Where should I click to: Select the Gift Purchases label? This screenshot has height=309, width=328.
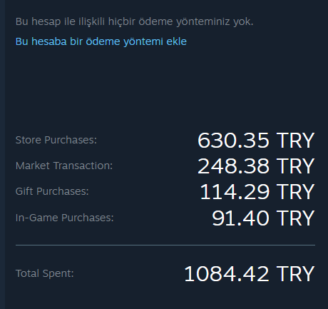point(52,191)
